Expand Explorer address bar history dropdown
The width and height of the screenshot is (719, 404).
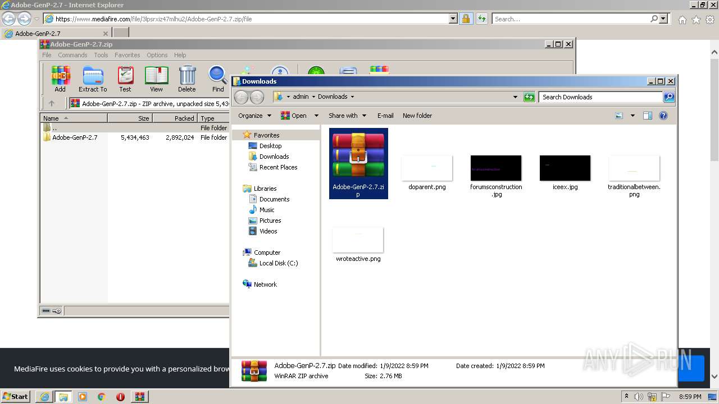tap(515, 97)
